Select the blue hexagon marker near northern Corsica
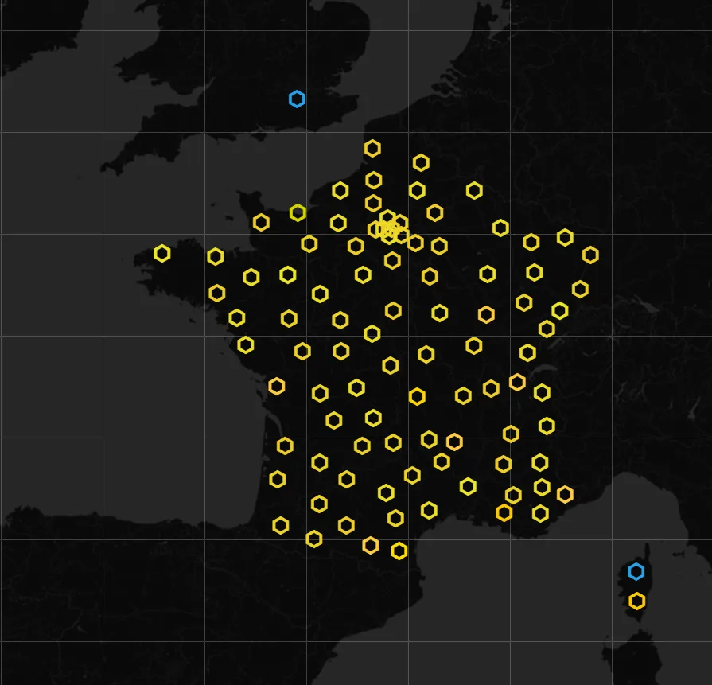The image size is (712, 685). (636, 570)
